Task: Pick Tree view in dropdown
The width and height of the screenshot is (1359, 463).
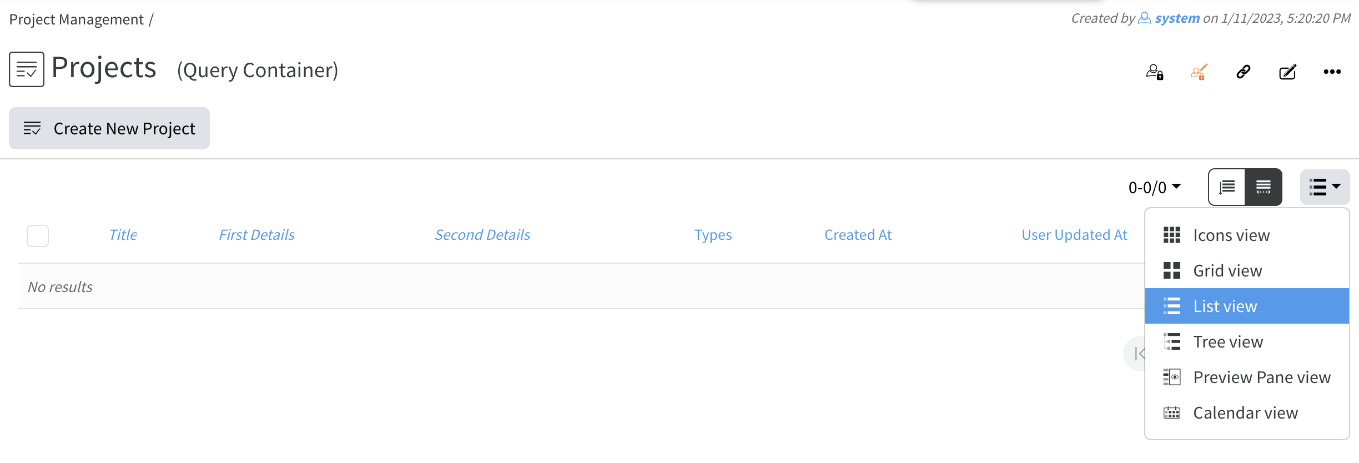Action: click(x=1227, y=342)
